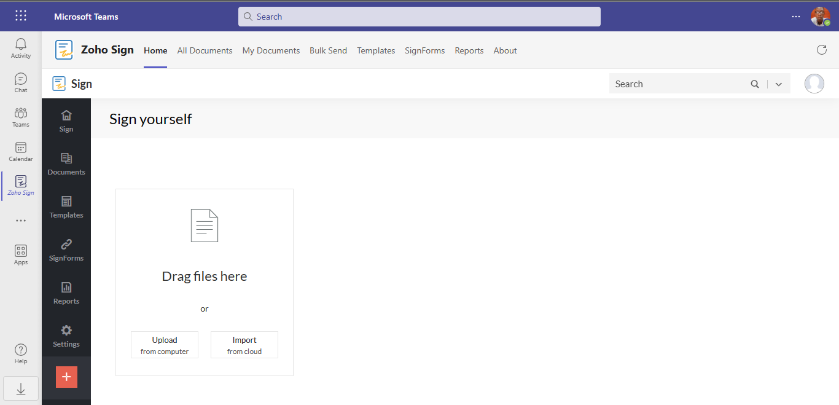Open the Activity feed
Screen dimensions: 839x405
point(21,48)
